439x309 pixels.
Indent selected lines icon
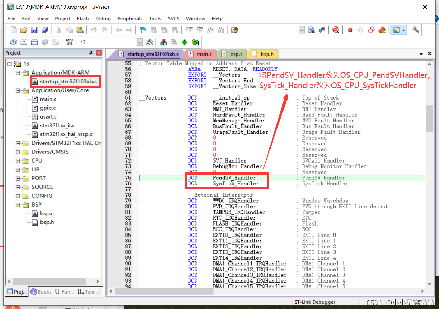pos(189,30)
